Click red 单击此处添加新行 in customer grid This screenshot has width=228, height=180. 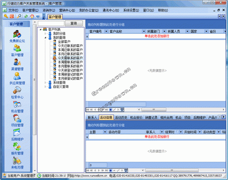(157, 36)
